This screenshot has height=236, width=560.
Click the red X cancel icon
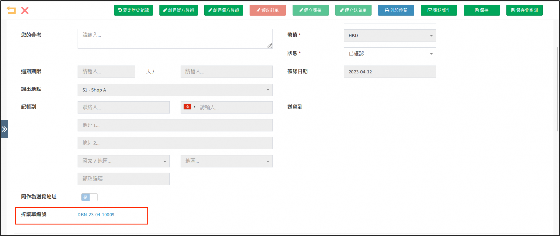point(25,10)
